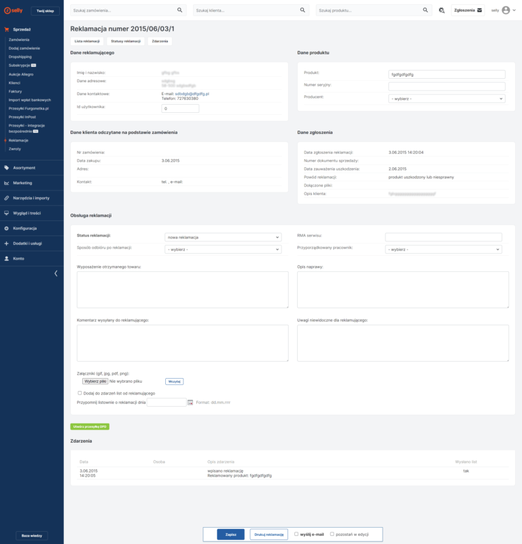This screenshot has height=544, width=522.
Task: Click the order search magnifier icon
Action: tap(179, 11)
